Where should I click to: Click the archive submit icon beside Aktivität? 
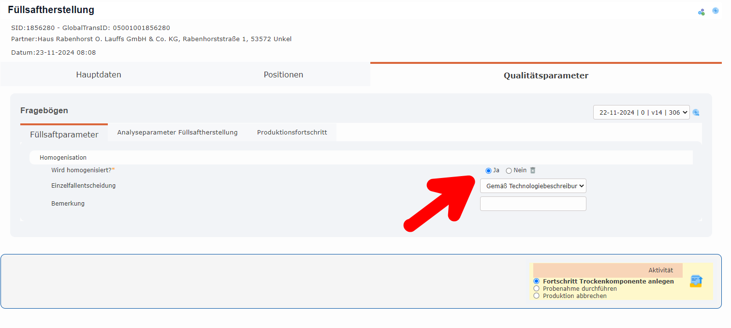point(696,281)
